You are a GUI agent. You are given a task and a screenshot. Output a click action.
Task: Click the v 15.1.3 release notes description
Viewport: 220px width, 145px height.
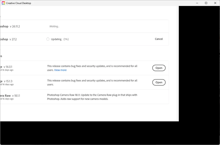pos(92,82)
